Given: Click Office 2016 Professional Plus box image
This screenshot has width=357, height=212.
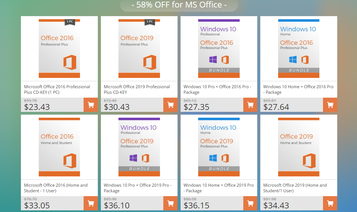Looking at the screenshot, I should 59,48.
